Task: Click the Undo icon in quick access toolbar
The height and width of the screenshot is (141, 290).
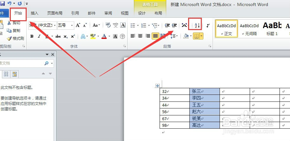Action: coord(9,3)
